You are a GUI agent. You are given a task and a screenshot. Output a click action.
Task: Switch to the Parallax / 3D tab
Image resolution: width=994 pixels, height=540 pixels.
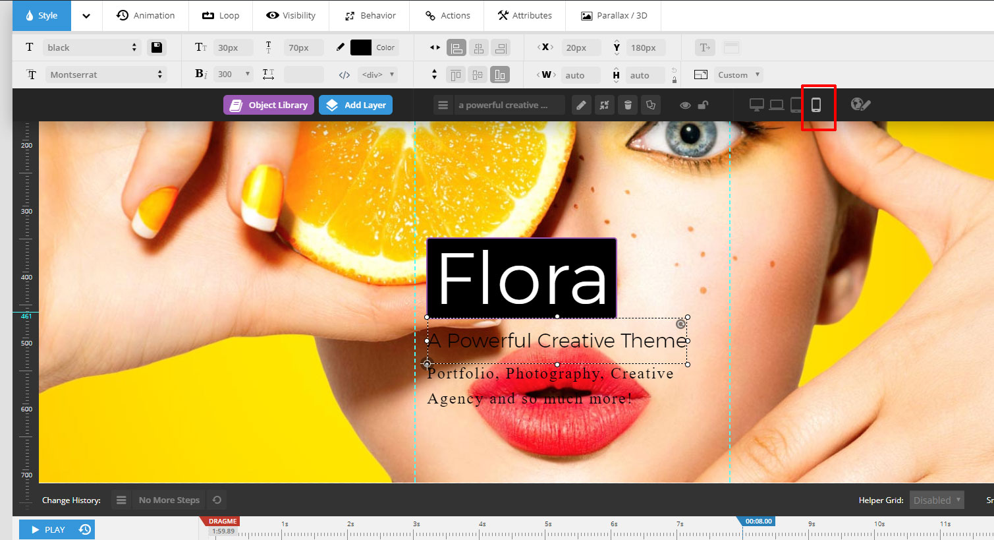(x=613, y=16)
